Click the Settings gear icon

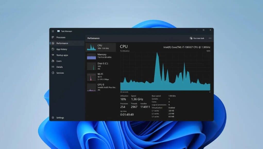click(53, 118)
